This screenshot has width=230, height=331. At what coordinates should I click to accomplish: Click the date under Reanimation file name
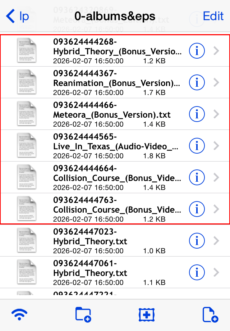(88, 92)
